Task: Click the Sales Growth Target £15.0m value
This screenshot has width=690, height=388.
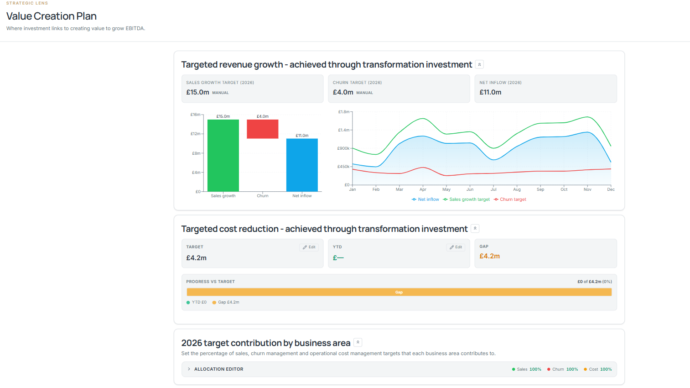Action: pos(197,92)
